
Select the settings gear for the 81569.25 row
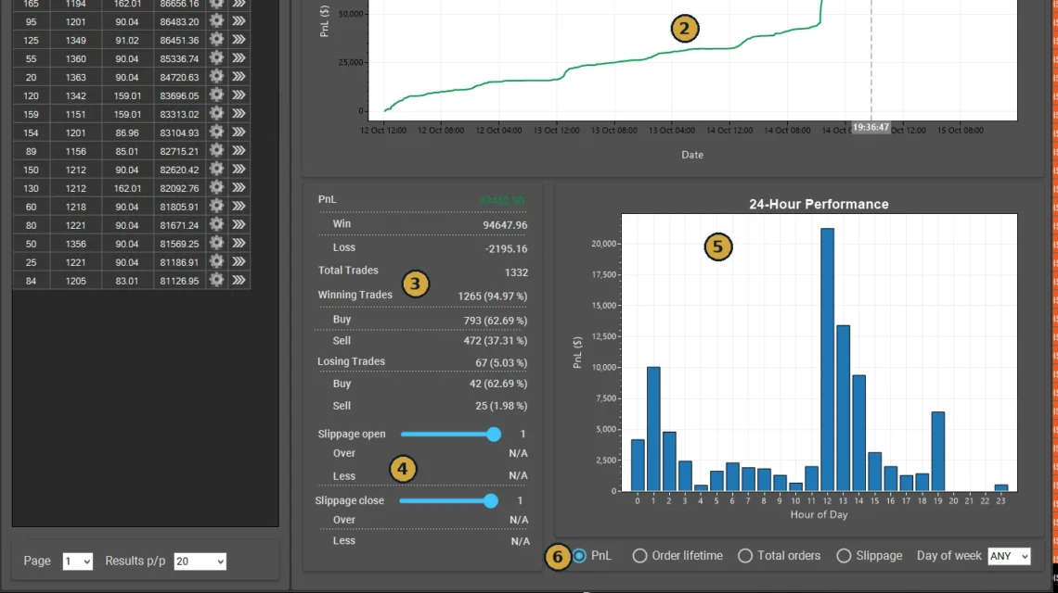216,244
